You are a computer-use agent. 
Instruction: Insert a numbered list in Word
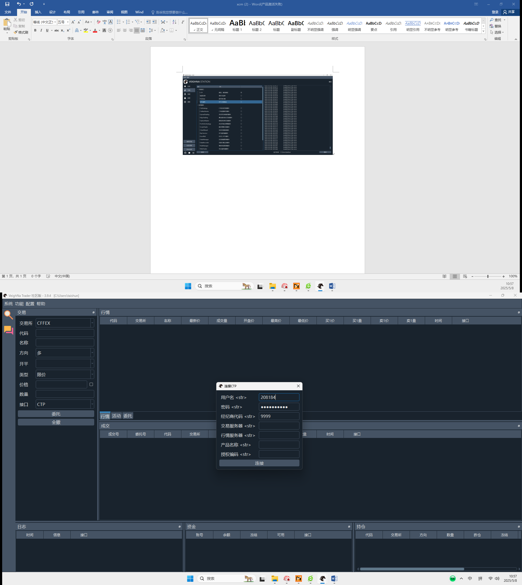pyautogui.click(x=128, y=22)
